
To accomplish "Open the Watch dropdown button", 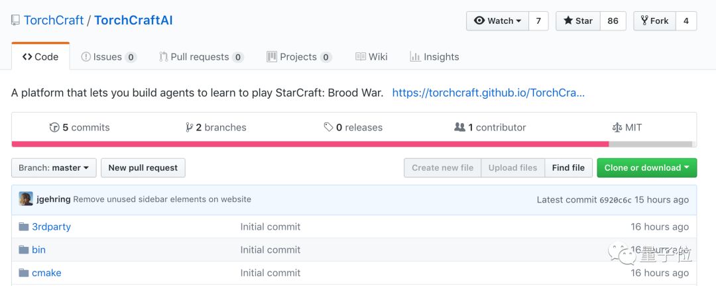I will click(x=498, y=21).
